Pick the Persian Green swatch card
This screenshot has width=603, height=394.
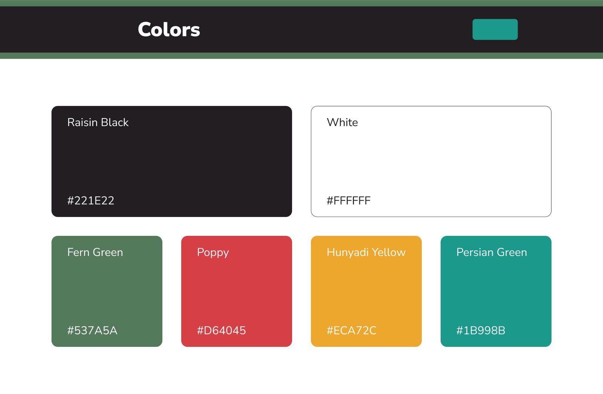pyautogui.click(x=496, y=291)
